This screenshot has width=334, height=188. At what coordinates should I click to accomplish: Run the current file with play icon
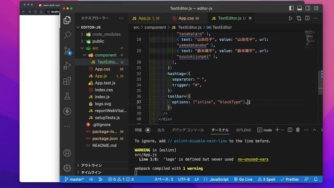[290, 18]
